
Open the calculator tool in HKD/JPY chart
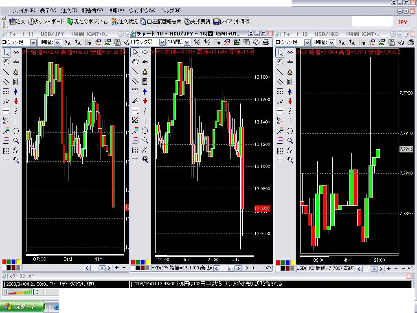tap(145, 81)
